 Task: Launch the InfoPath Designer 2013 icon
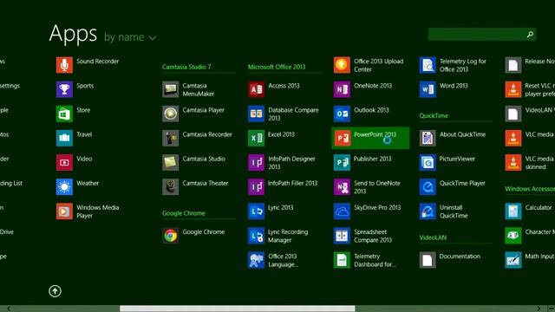[x=257, y=162]
